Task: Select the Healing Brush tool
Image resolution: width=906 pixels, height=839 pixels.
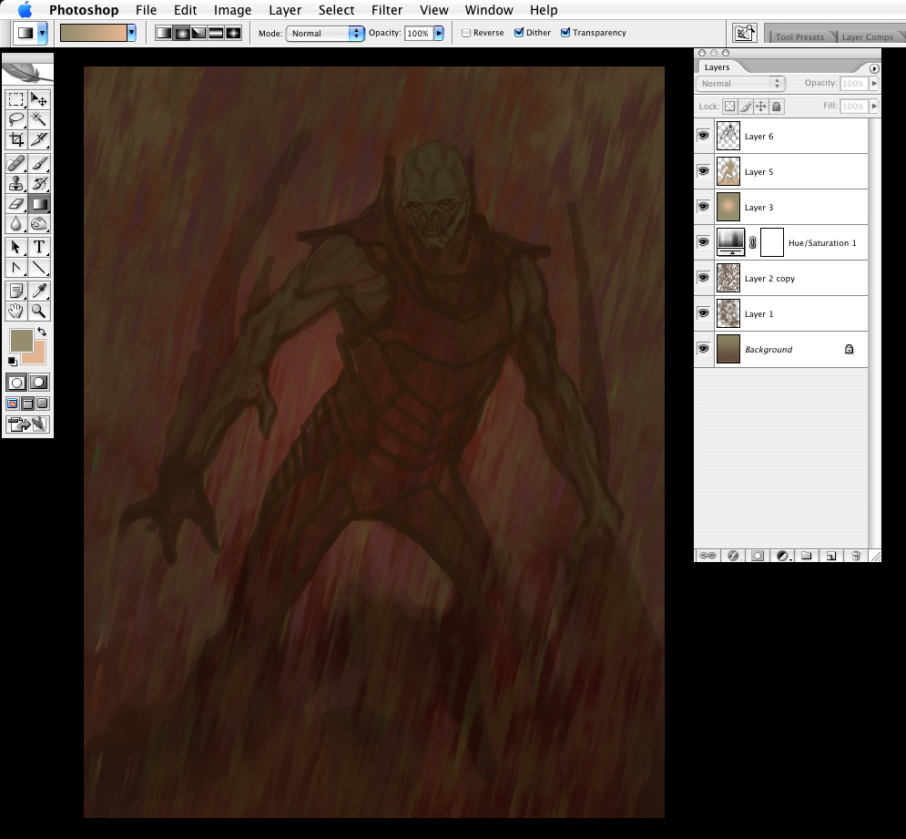Action: (x=16, y=164)
